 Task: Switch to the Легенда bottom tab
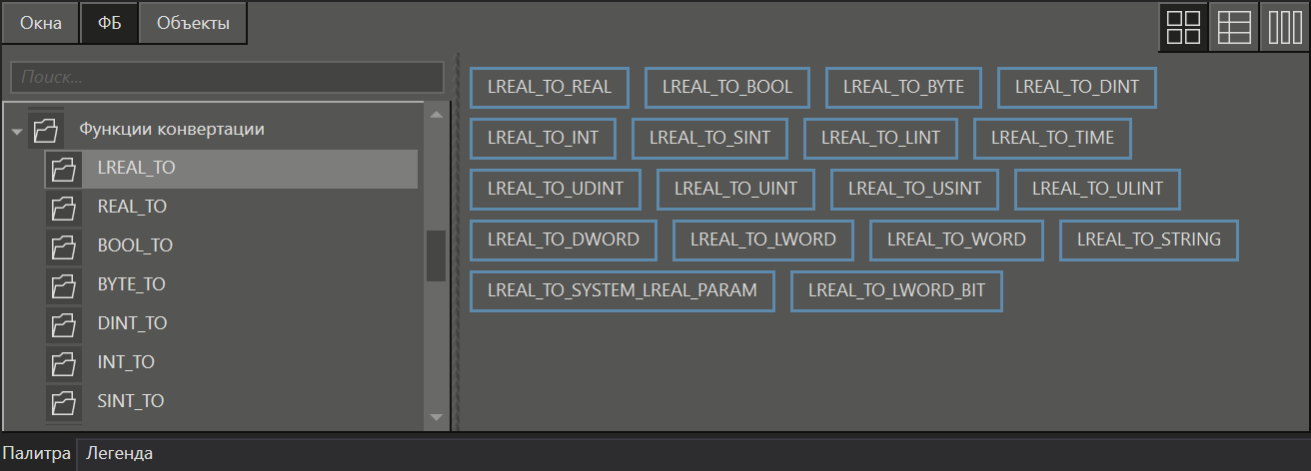120,454
